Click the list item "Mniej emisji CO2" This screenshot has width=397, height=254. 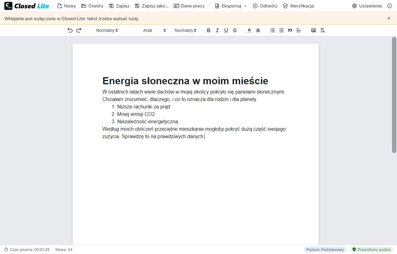(136, 114)
